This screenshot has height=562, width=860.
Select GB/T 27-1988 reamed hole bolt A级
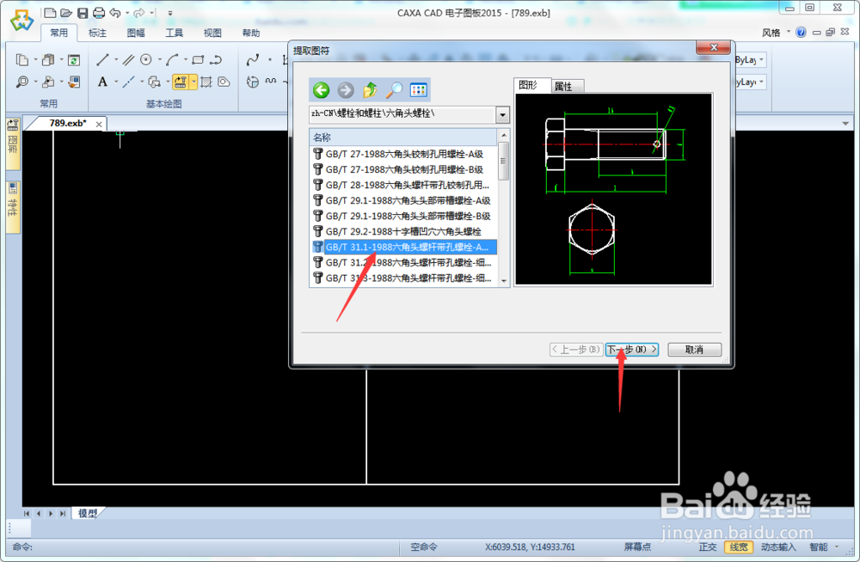click(x=403, y=154)
